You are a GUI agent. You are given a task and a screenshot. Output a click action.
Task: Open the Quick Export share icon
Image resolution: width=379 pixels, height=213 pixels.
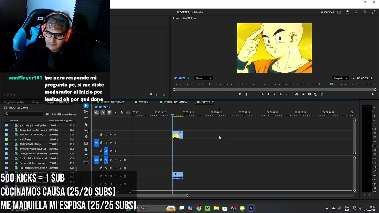click(347, 12)
